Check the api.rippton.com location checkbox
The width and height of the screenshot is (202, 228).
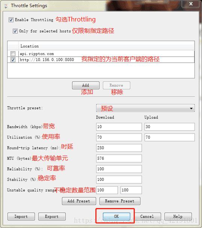(x=13, y=54)
